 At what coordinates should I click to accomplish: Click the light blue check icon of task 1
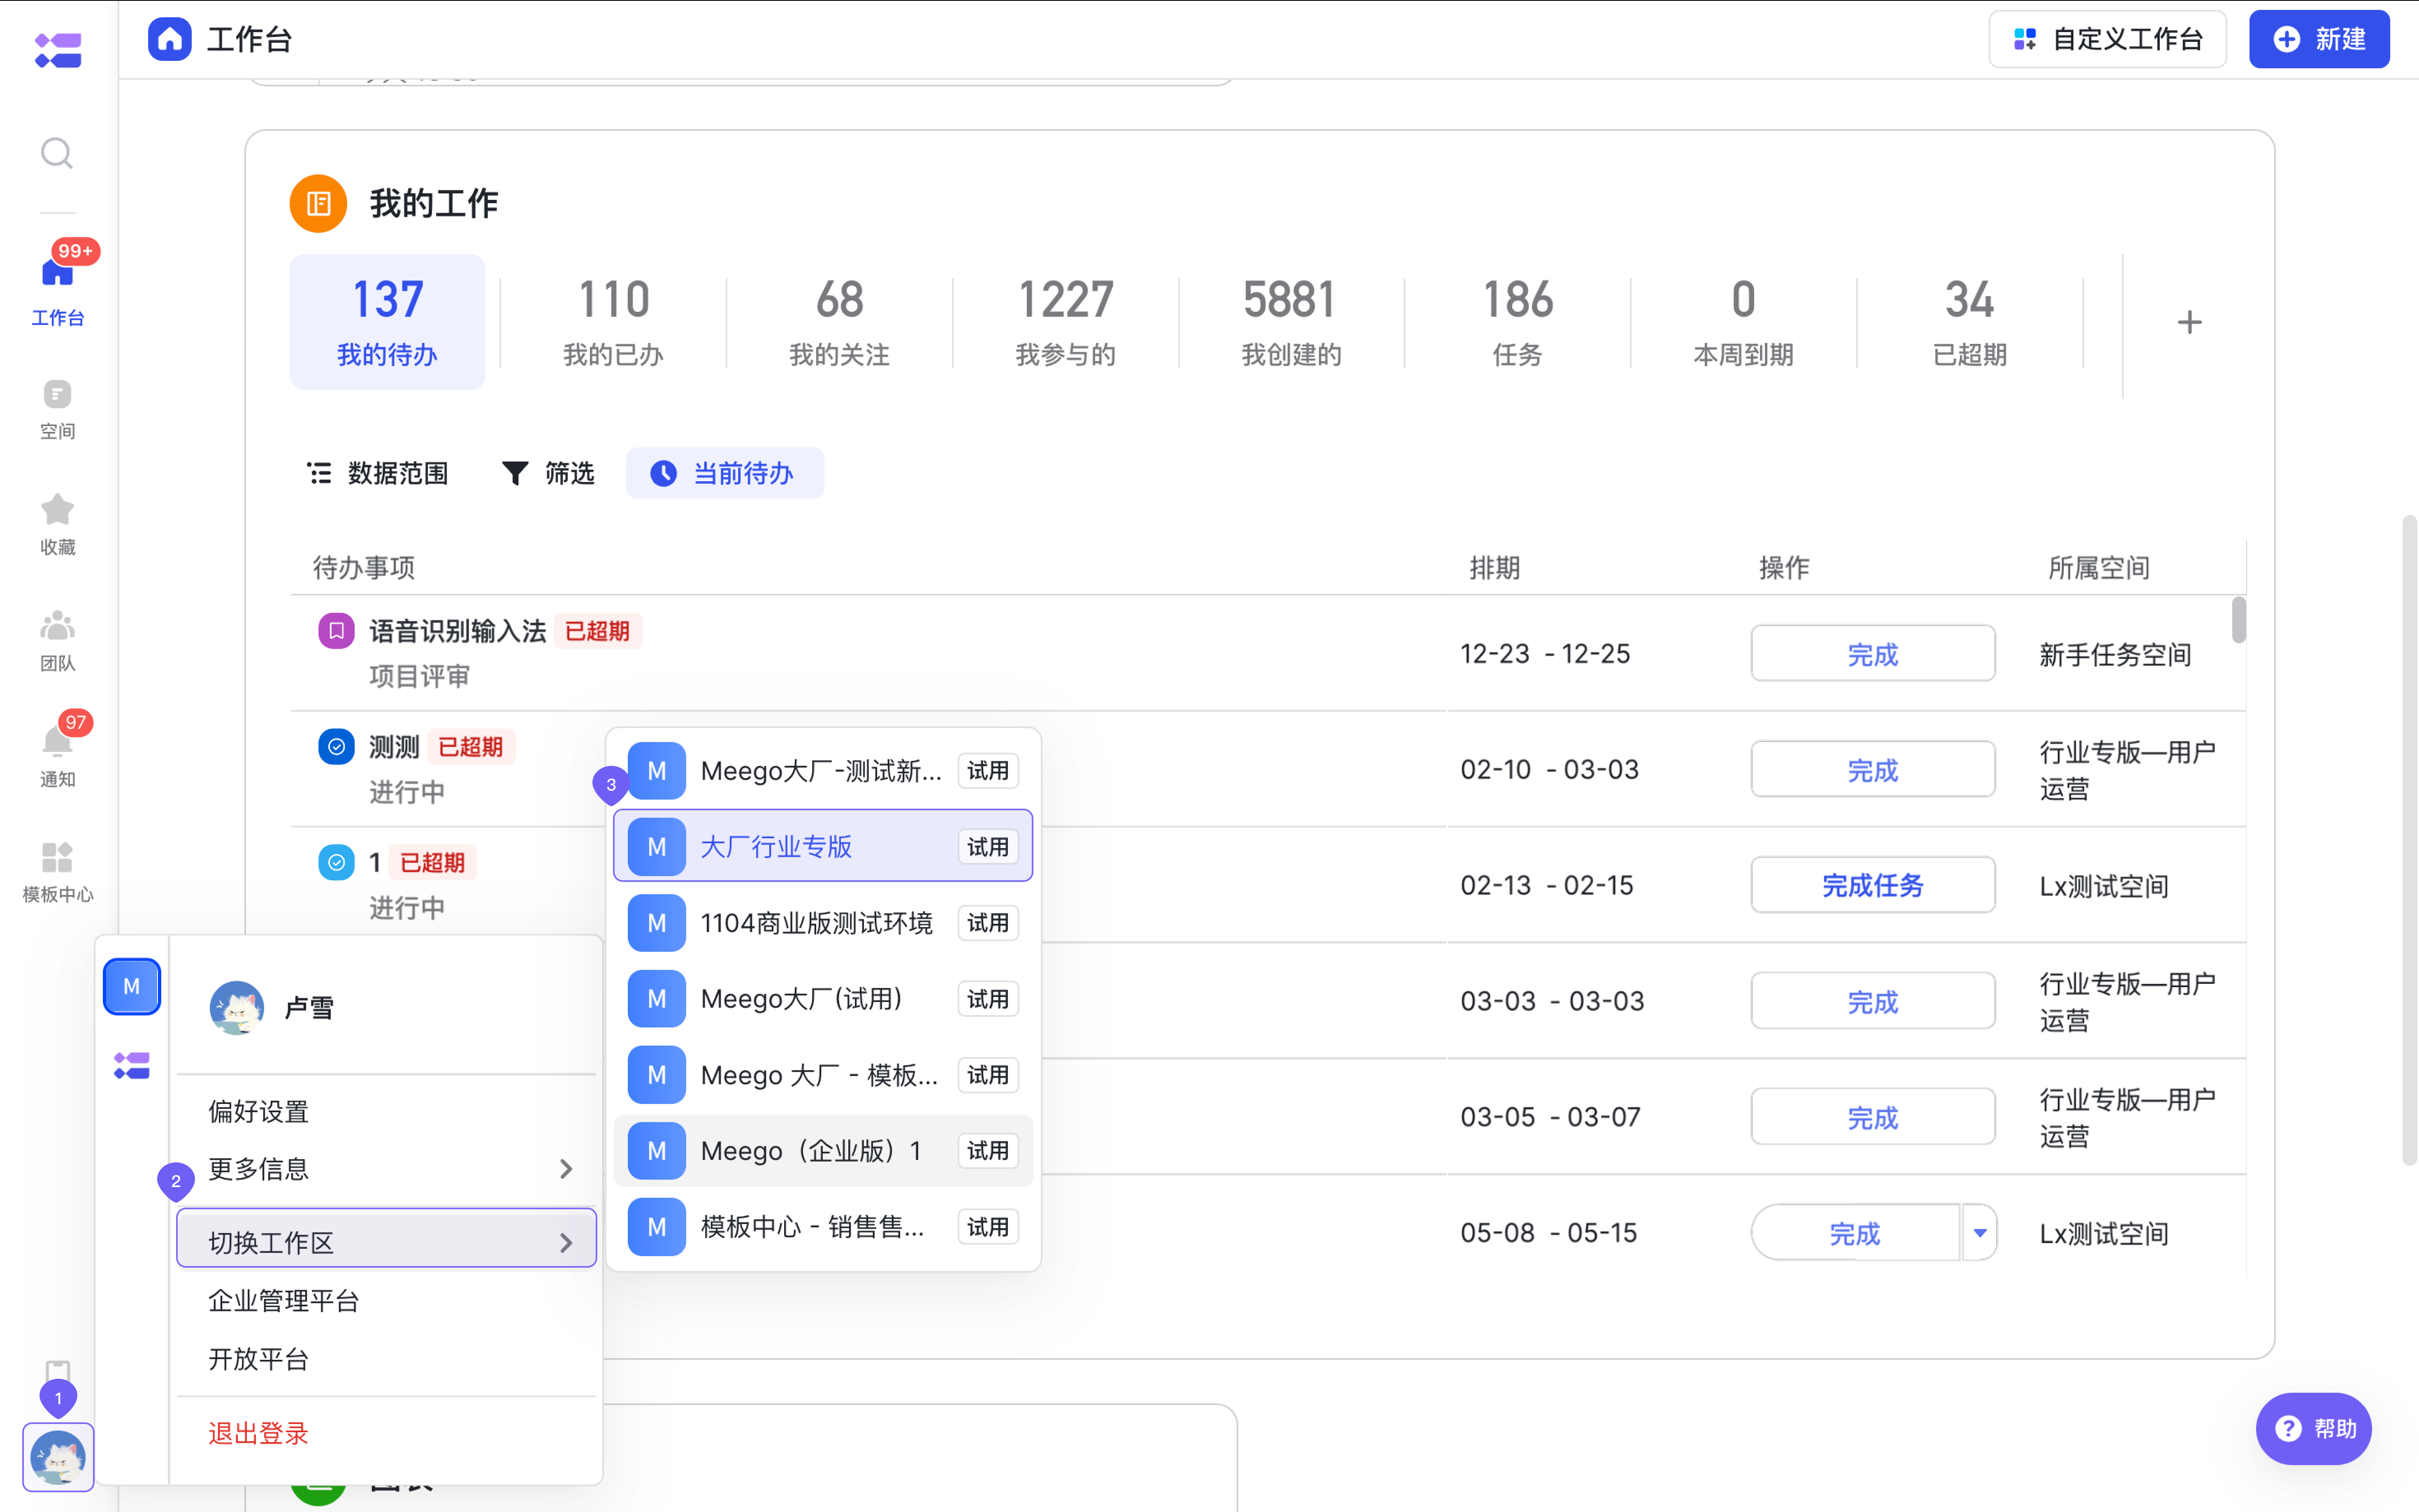point(336,862)
